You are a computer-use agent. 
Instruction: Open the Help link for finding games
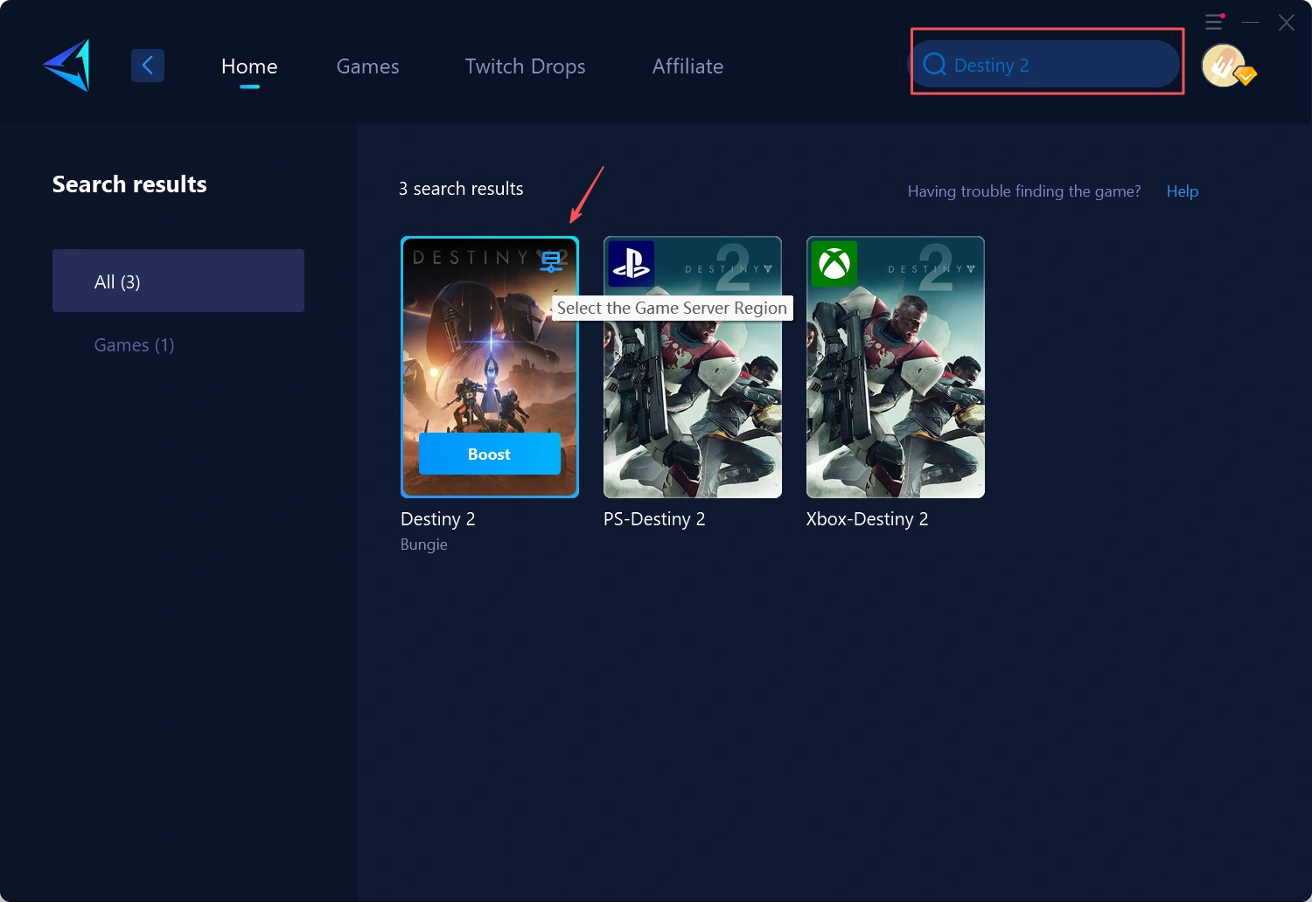tap(1182, 191)
